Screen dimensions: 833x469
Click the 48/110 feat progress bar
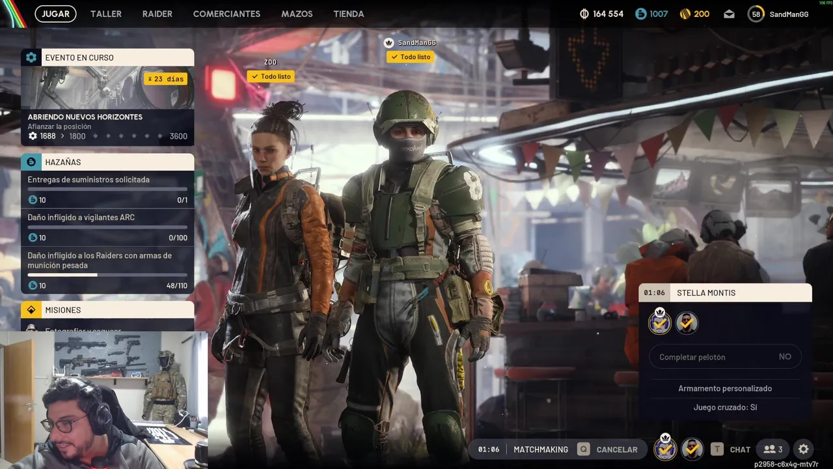pyautogui.click(x=107, y=275)
